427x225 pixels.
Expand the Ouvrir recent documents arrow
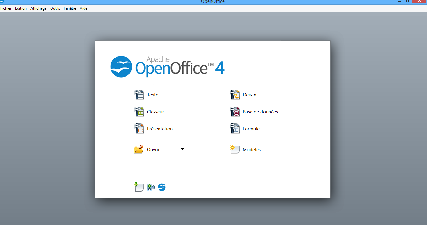tap(182, 149)
